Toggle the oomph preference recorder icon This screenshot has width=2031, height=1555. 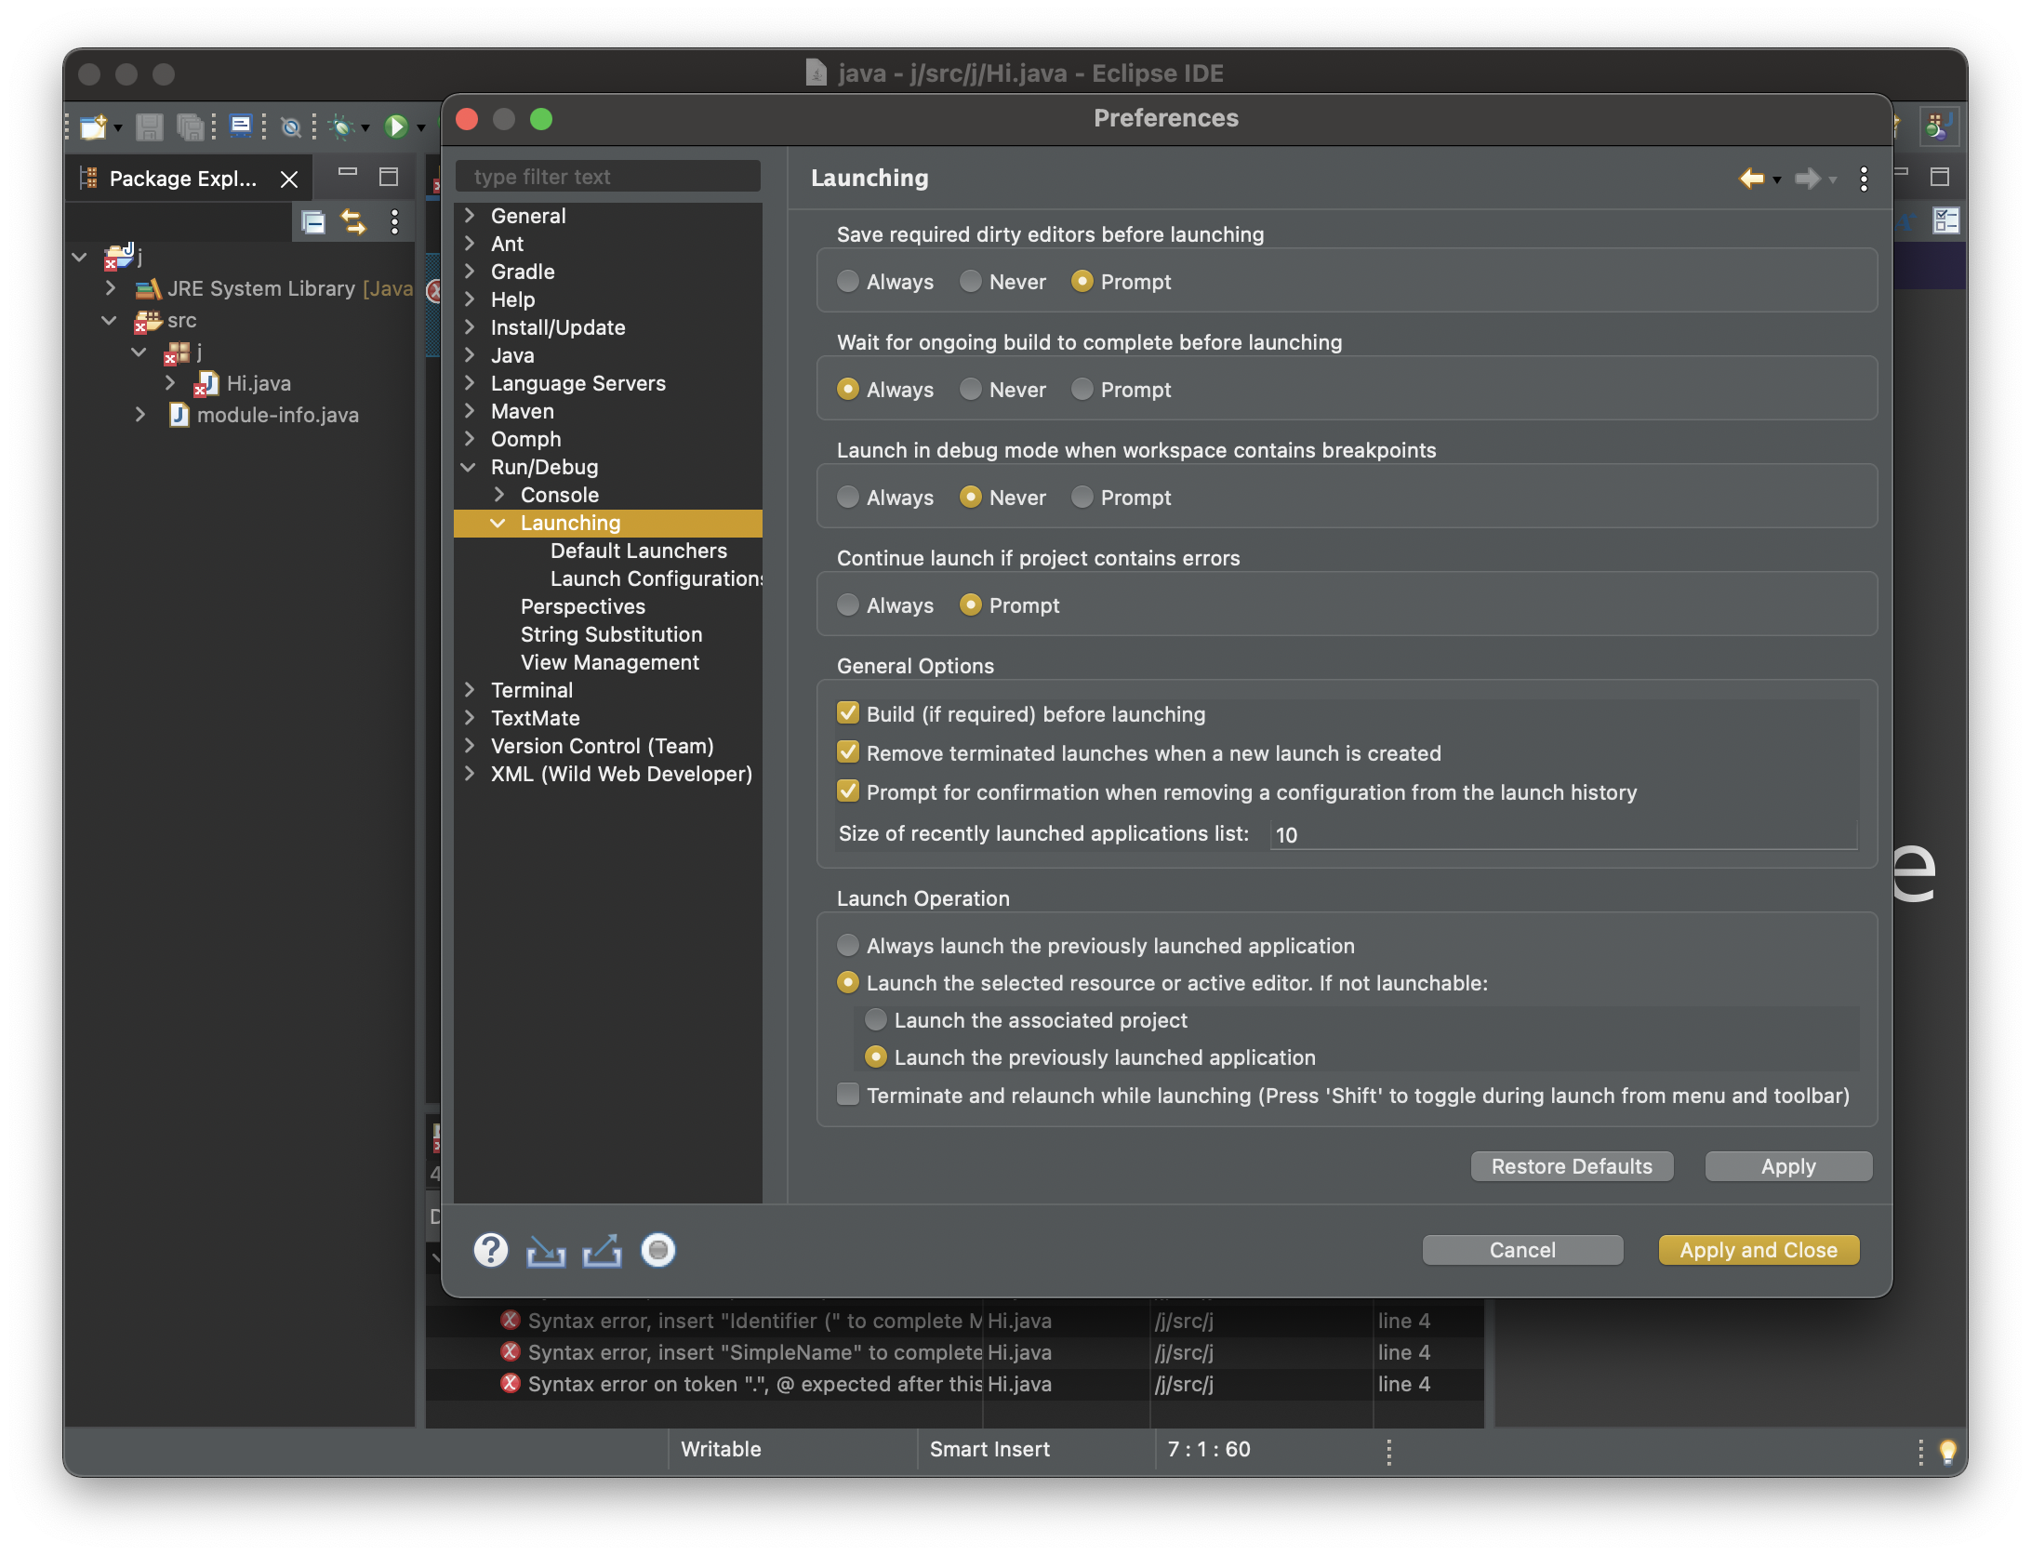[658, 1250]
